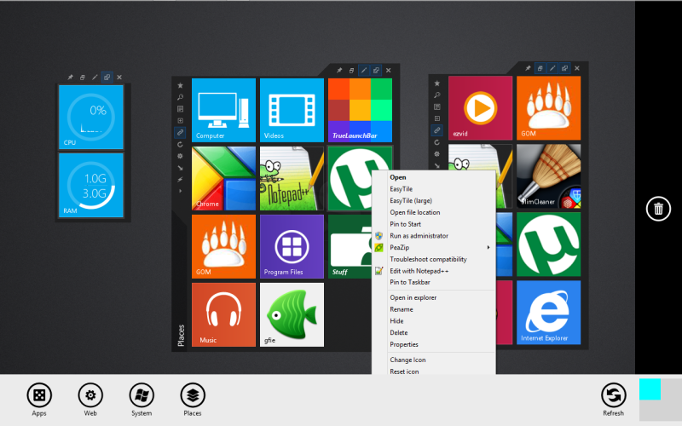Expand the small arrow at Places sidebar bottom

click(x=180, y=192)
